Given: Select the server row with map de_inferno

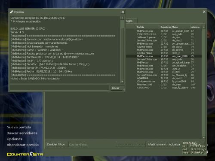Looking at the screenshot, I should point(164,50).
